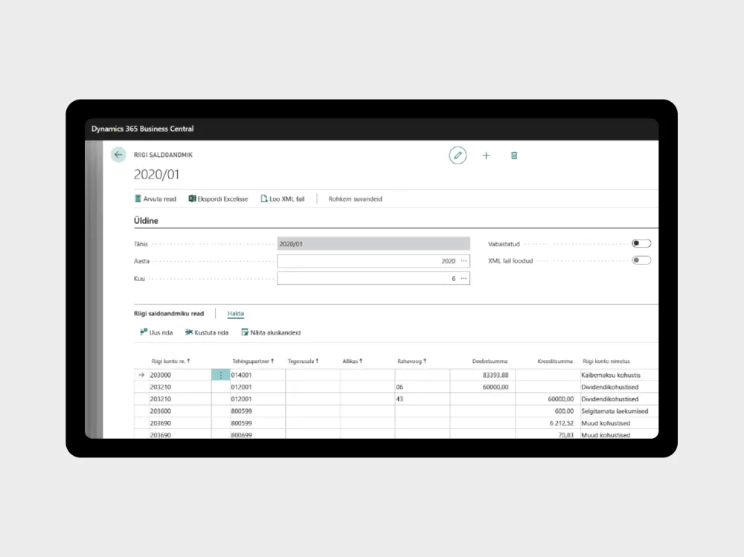Open the Halda tab

[x=235, y=314]
